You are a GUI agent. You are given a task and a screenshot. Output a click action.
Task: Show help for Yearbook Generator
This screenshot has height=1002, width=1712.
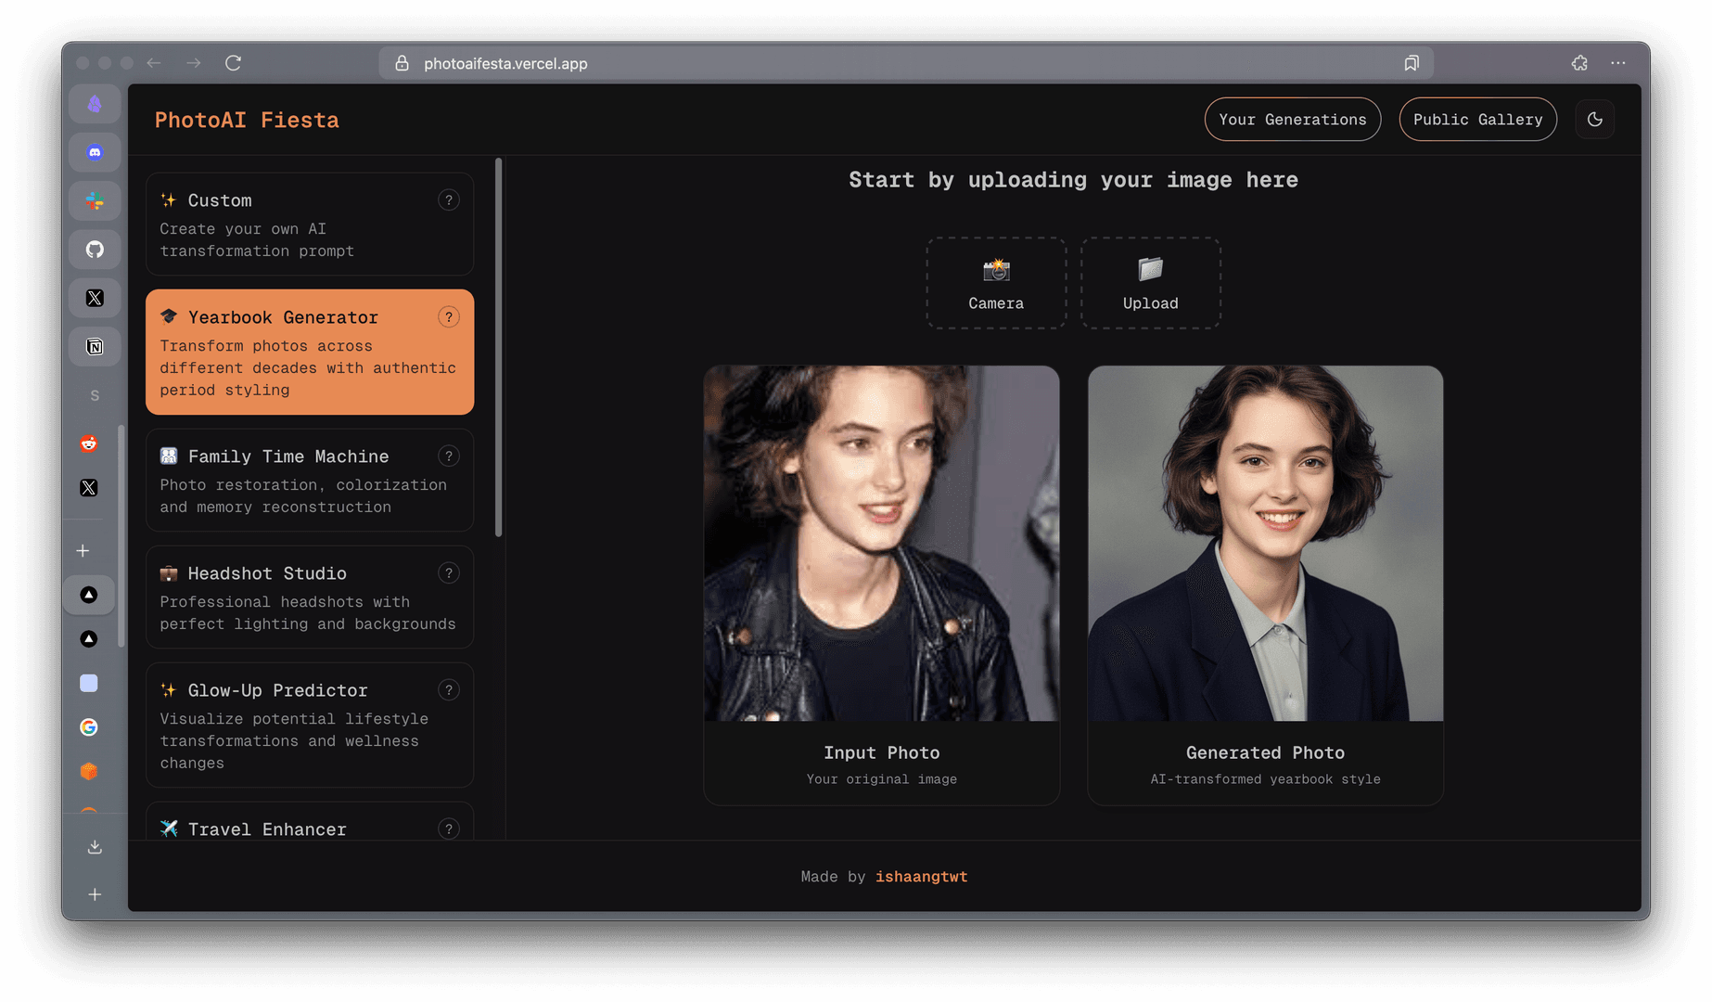pos(449,317)
